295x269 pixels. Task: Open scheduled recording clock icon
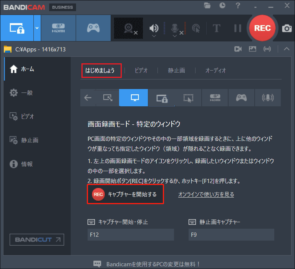(222, 5)
